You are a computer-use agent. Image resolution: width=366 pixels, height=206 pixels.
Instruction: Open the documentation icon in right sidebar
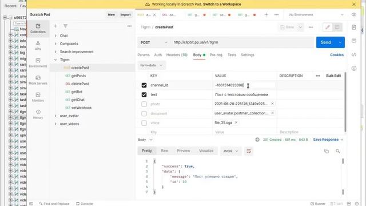(x=354, y=27)
